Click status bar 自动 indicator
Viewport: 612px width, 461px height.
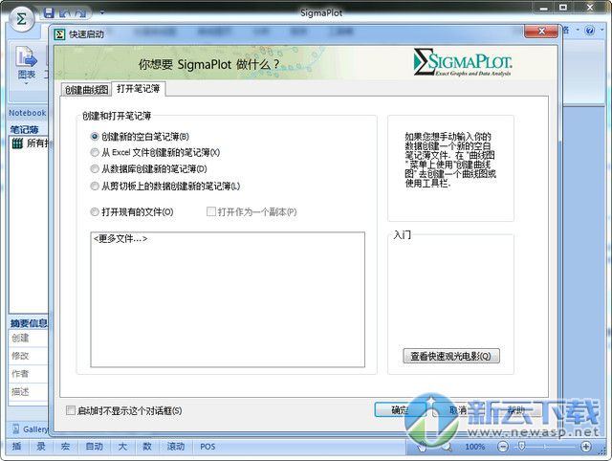[94, 446]
